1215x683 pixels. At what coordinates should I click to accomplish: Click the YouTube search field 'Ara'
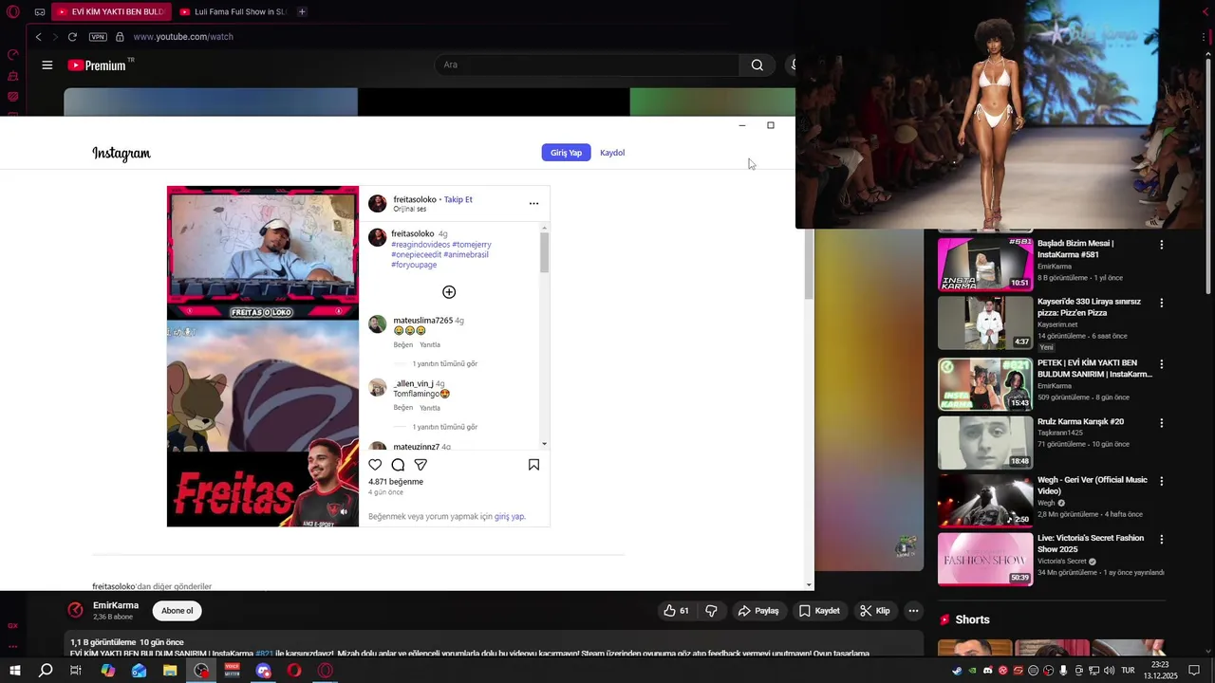(587, 65)
